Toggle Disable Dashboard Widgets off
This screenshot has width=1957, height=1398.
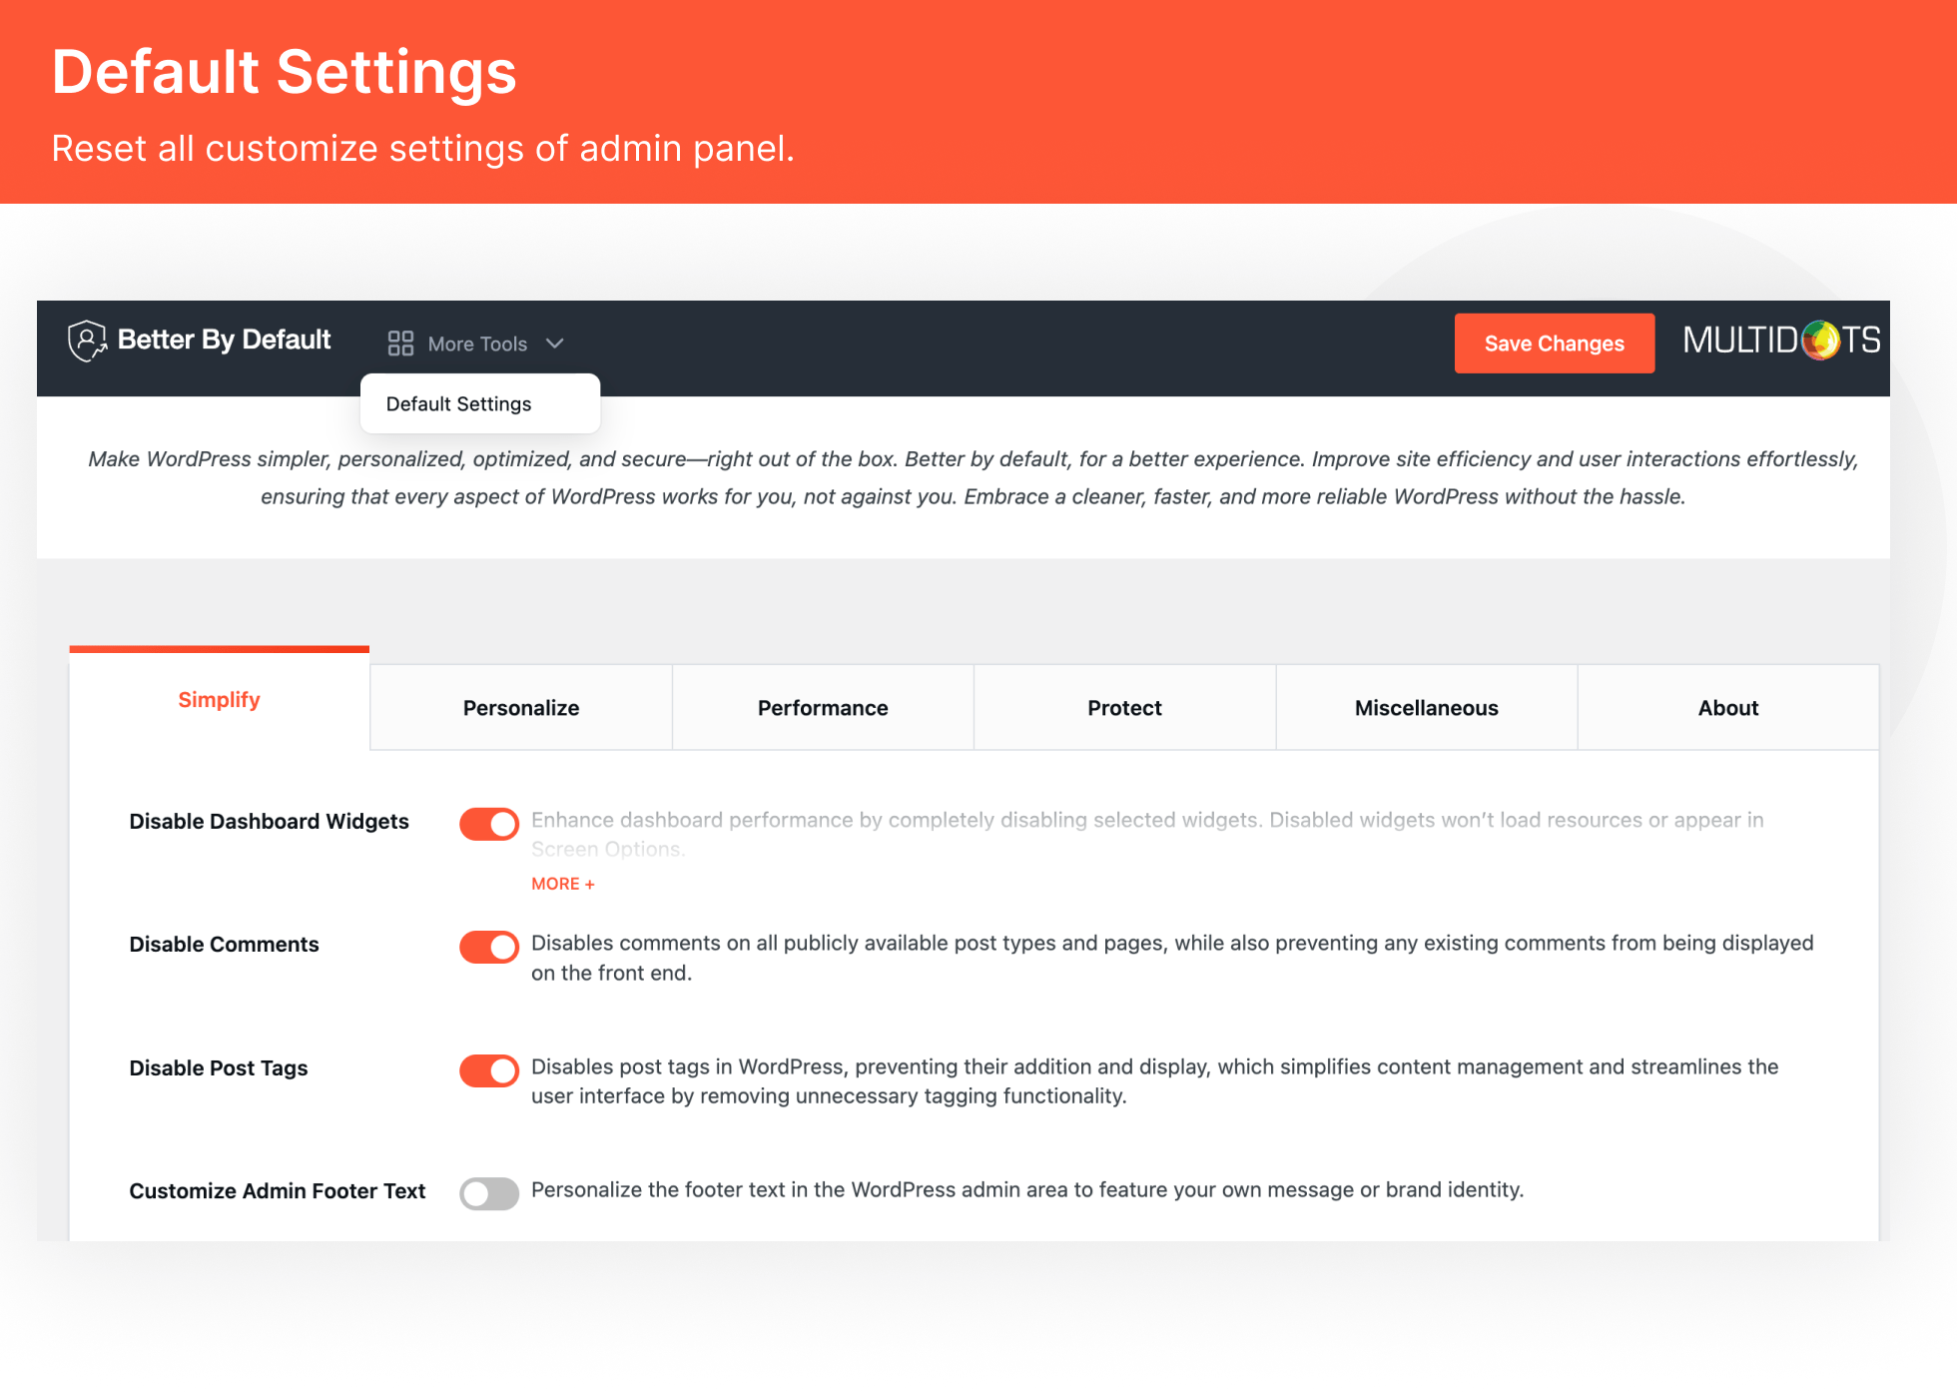488,823
